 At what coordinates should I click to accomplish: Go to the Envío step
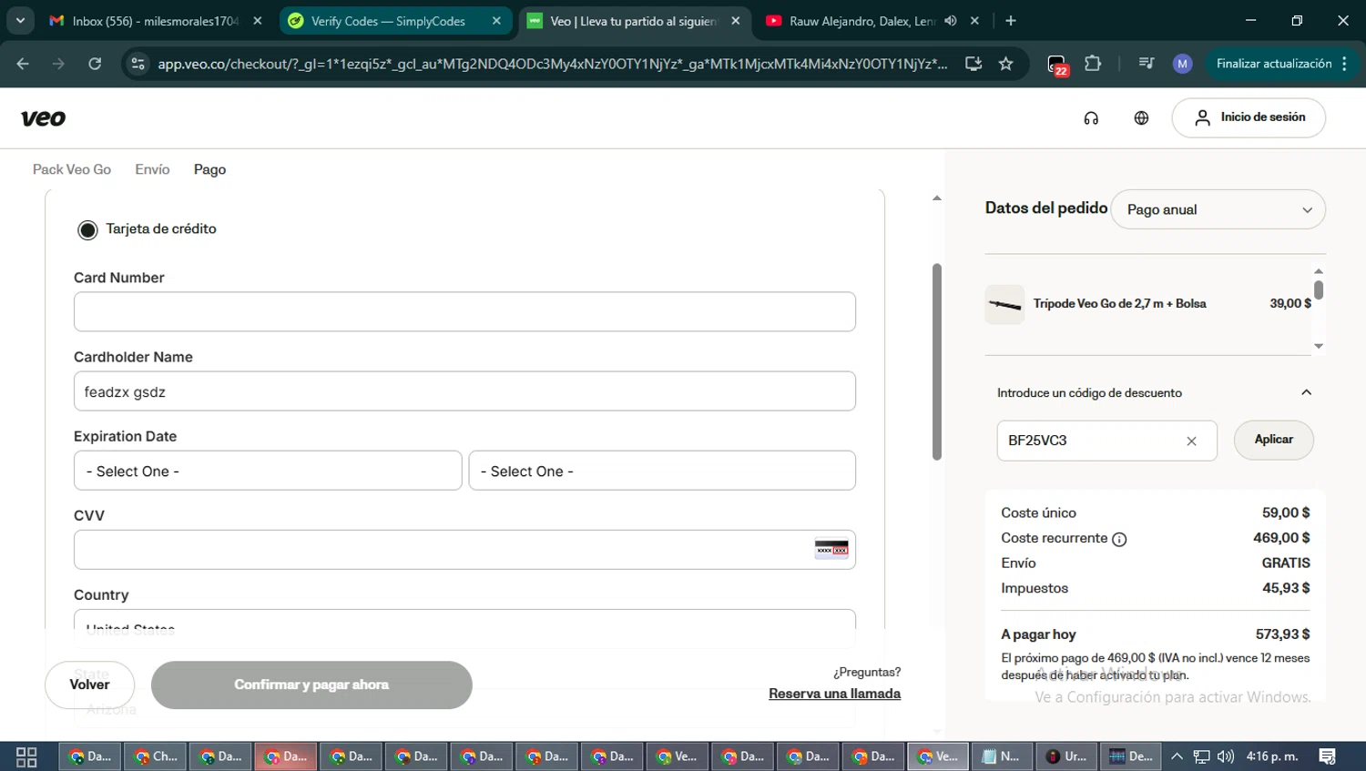[x=152, y=169]
